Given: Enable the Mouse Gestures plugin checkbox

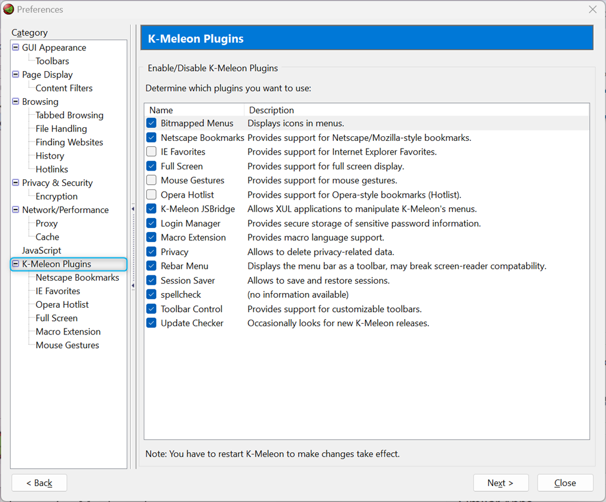Looking at the screenshot, I should pos(151,180).
